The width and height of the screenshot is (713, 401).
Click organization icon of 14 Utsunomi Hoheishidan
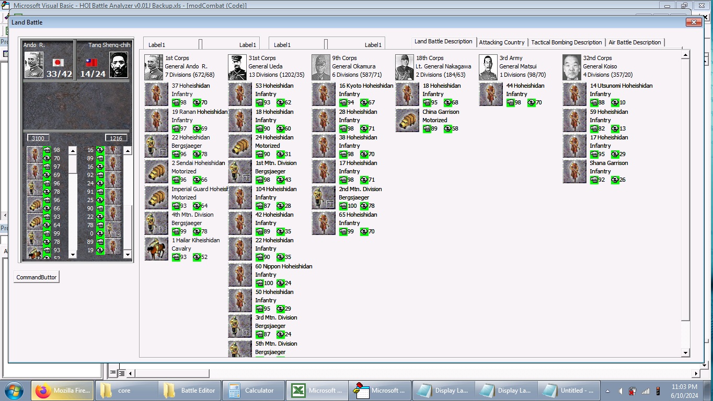coord(615,102)
